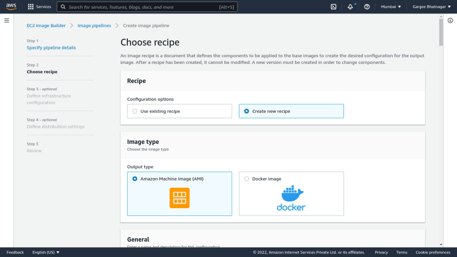
Task: Toggle the hamburger navigation menu
Action: [7, 20]
